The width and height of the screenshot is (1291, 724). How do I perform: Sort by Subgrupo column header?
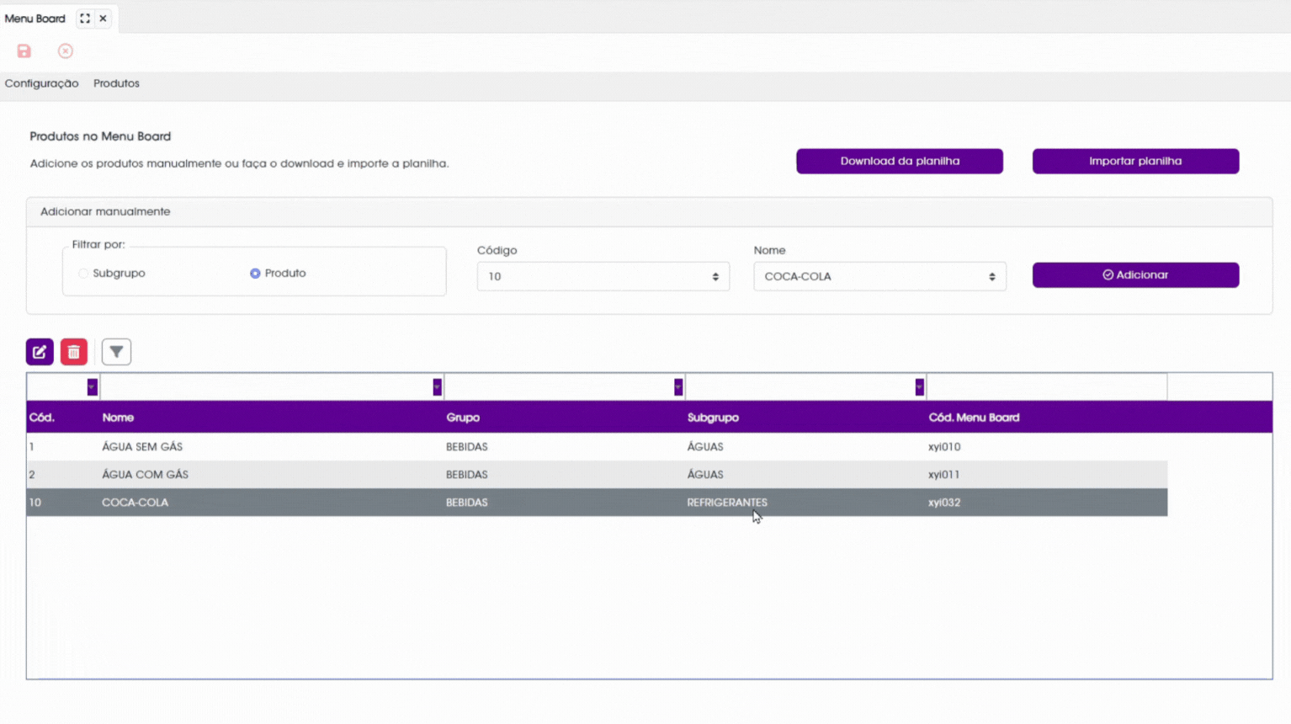713,418
